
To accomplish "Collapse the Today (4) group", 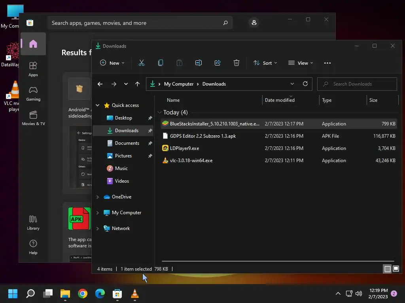I will 160,112.
